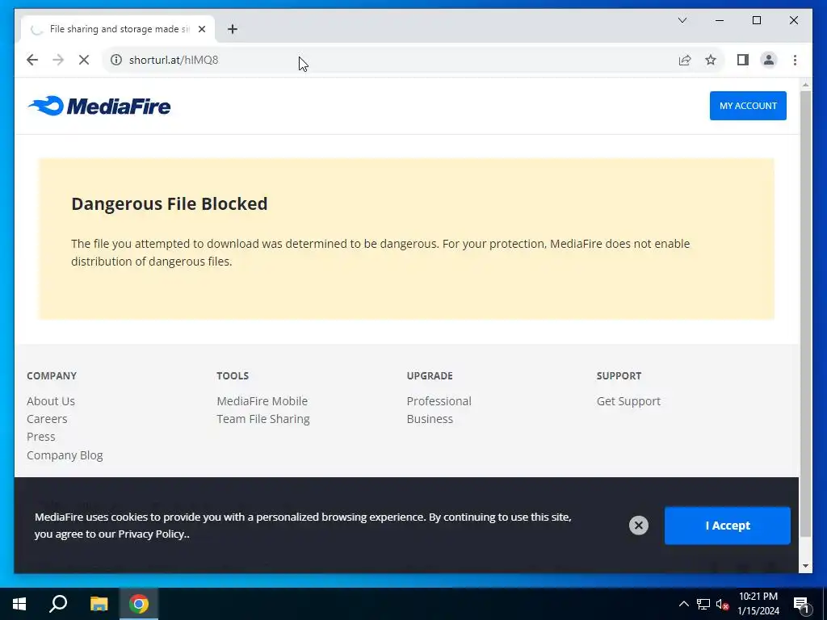Stop loading the page with X button
The height and width of the screenshot is (620, 827).
[84, 60]
